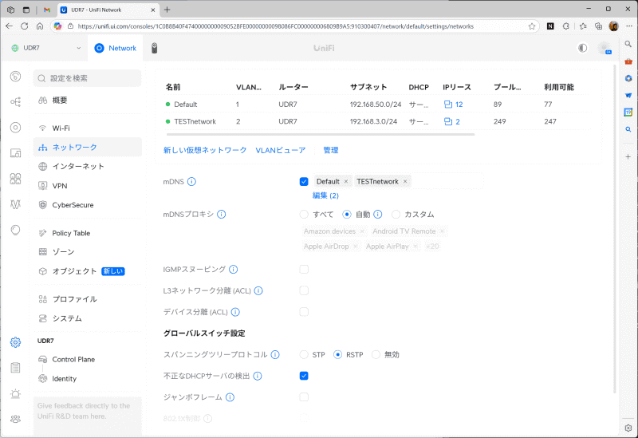The image size is (638, 438).
Task: Enable デバイス分離 (ACL) checkbox
Action: pos(304,312)
